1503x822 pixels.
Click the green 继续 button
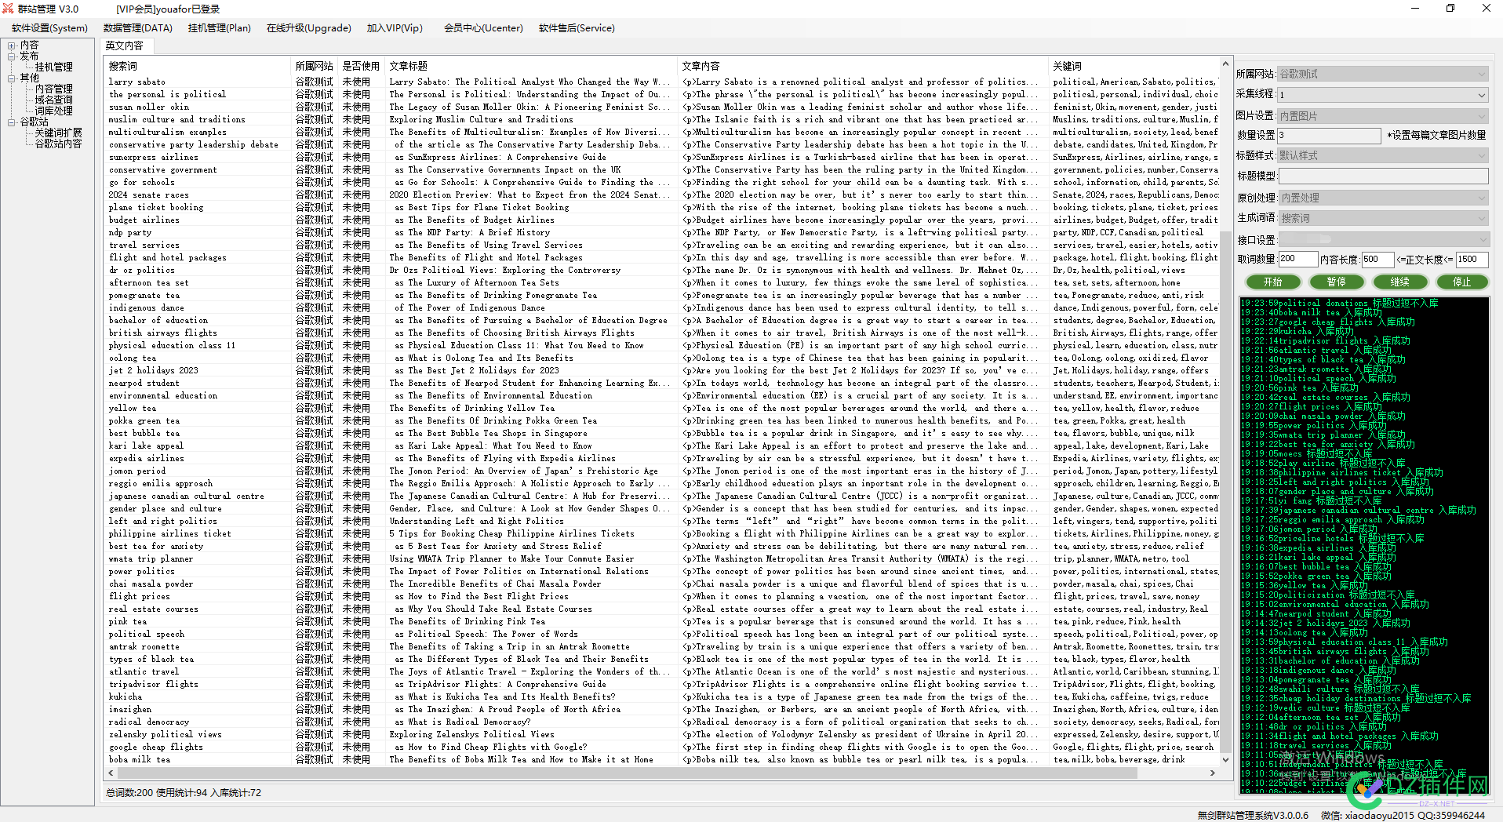pyautogui.click(x=1399, y=282)
